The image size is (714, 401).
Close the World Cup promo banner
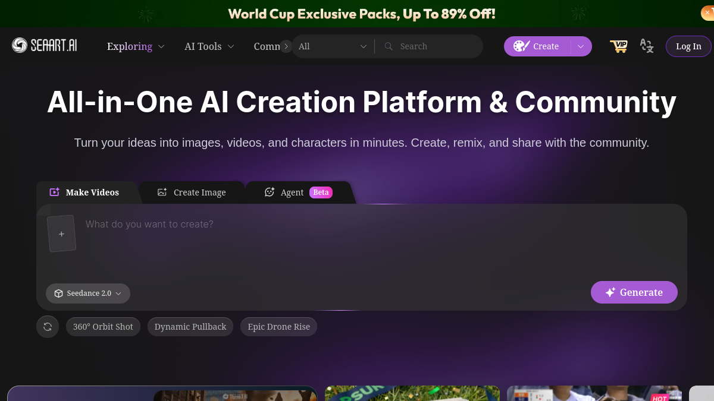click(x=707, y=11)
